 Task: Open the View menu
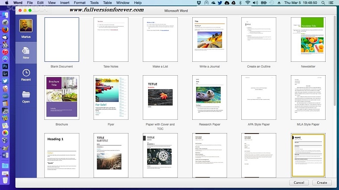pos(52,3)
